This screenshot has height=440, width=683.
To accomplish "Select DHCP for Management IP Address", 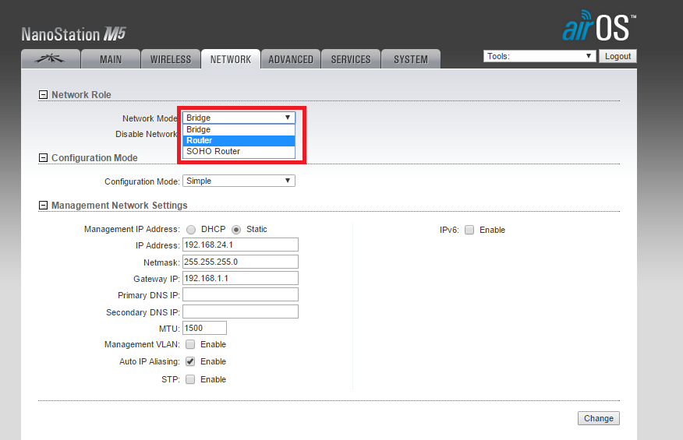I will [191, 230].
